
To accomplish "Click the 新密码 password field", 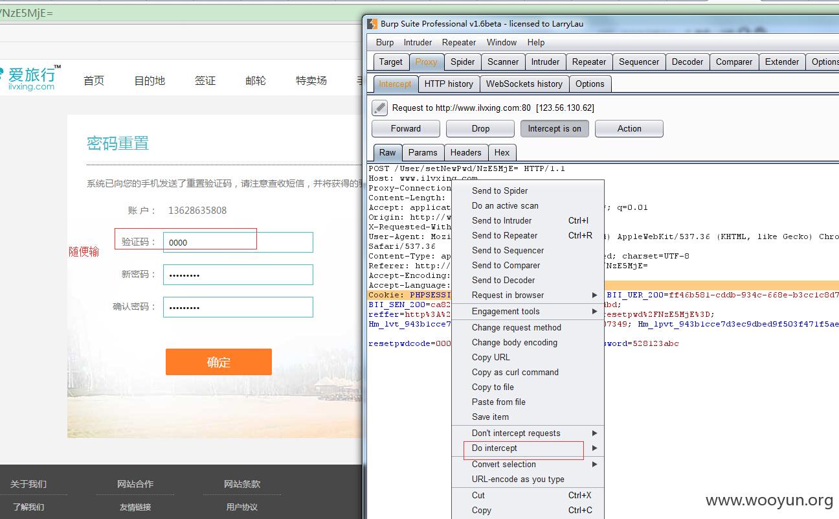I will pyautogui.click(x=238, y=275).
